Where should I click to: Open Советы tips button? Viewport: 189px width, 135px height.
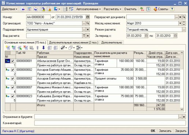tap(161, 9)
